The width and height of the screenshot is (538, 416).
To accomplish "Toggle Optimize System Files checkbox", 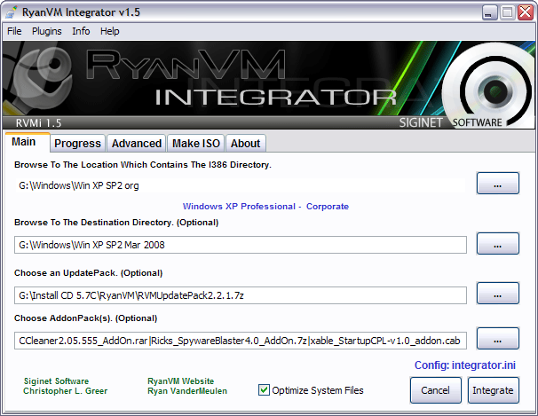I will [264, 390].
